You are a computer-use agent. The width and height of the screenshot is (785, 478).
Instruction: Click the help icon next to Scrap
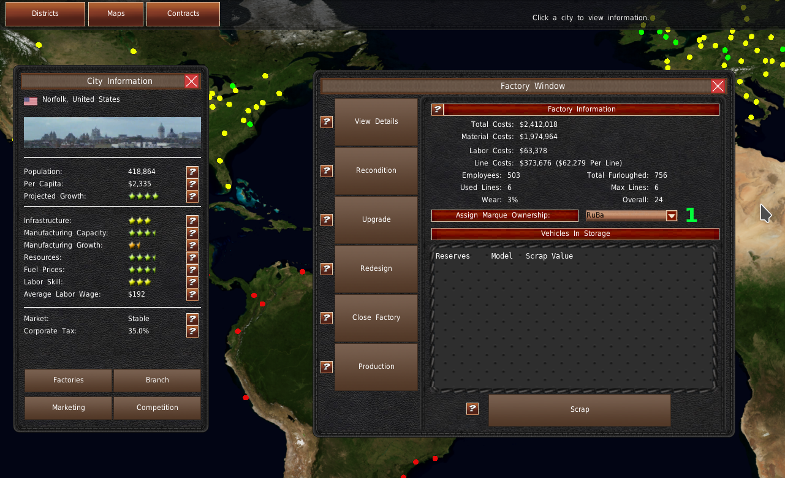pos(472,409)
